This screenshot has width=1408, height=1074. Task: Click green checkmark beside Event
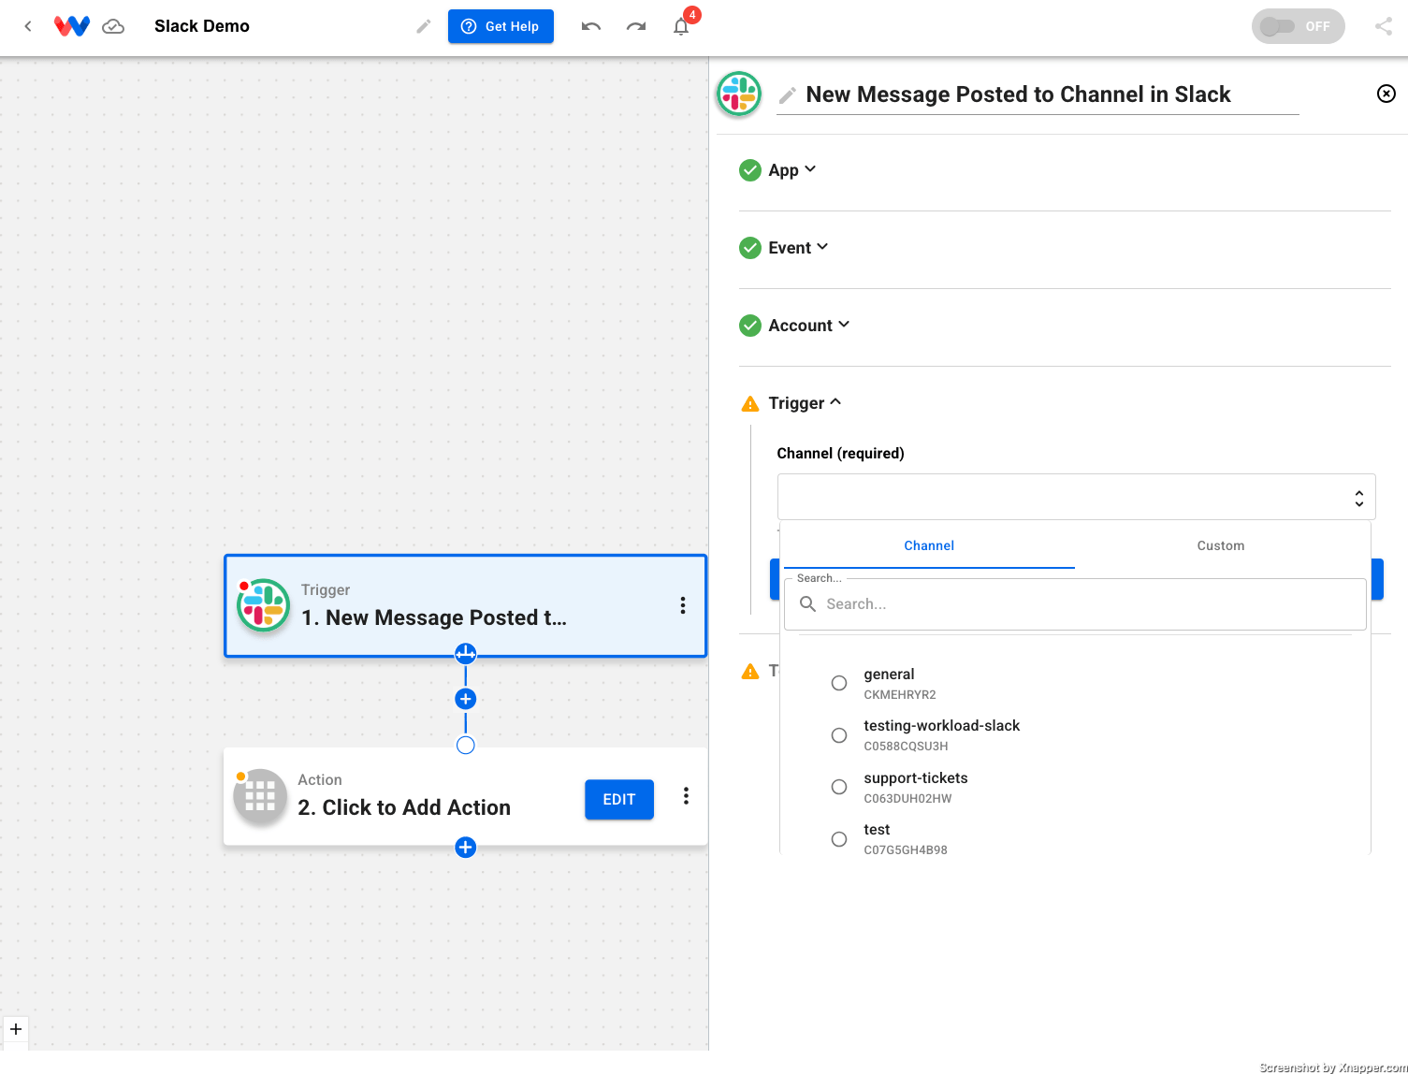coord(750,248)
